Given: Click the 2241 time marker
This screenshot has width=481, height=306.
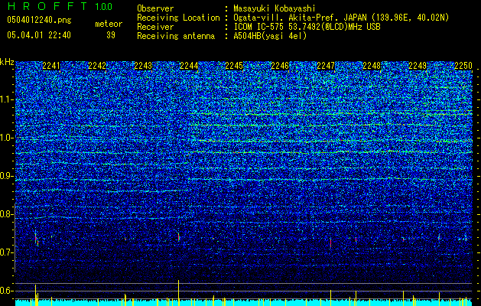Looking at the screenshot, I should coord(51,66).
